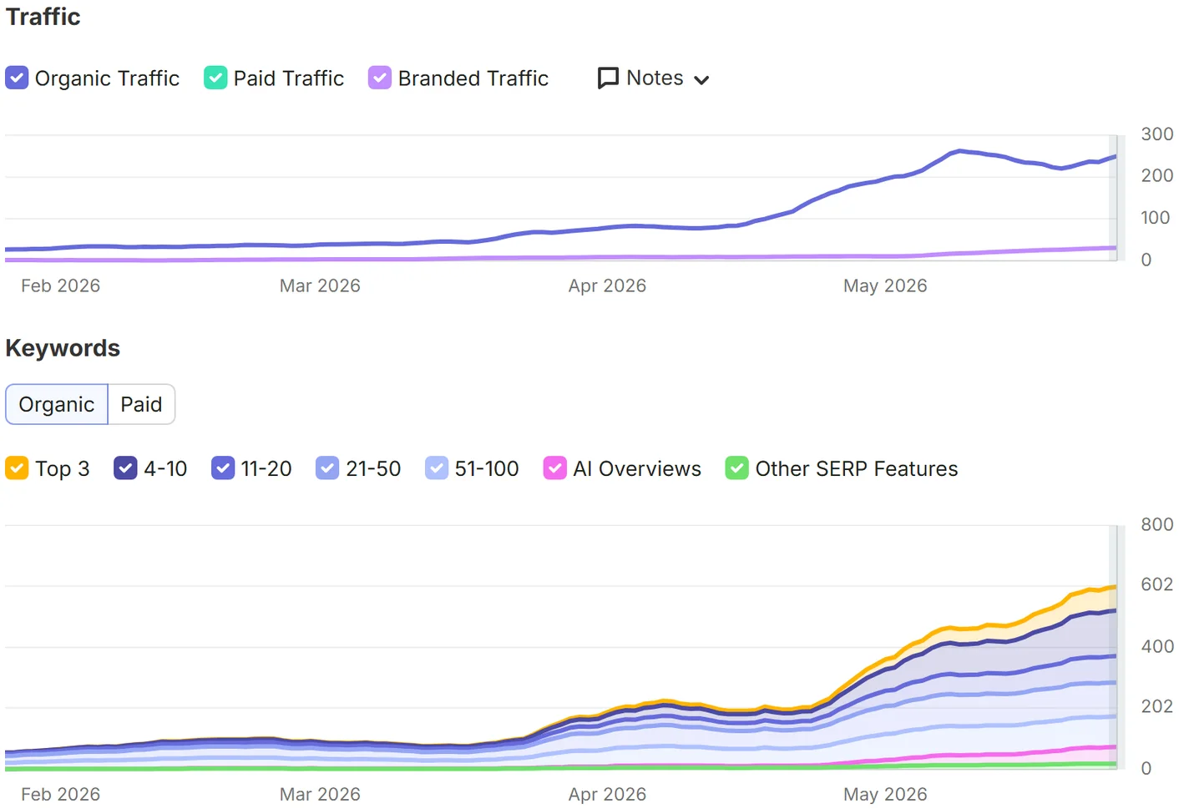Uncheck the 11-20 positions checkbox
Viewport: 1179px width, 809px height.
[x=223, y=468]
